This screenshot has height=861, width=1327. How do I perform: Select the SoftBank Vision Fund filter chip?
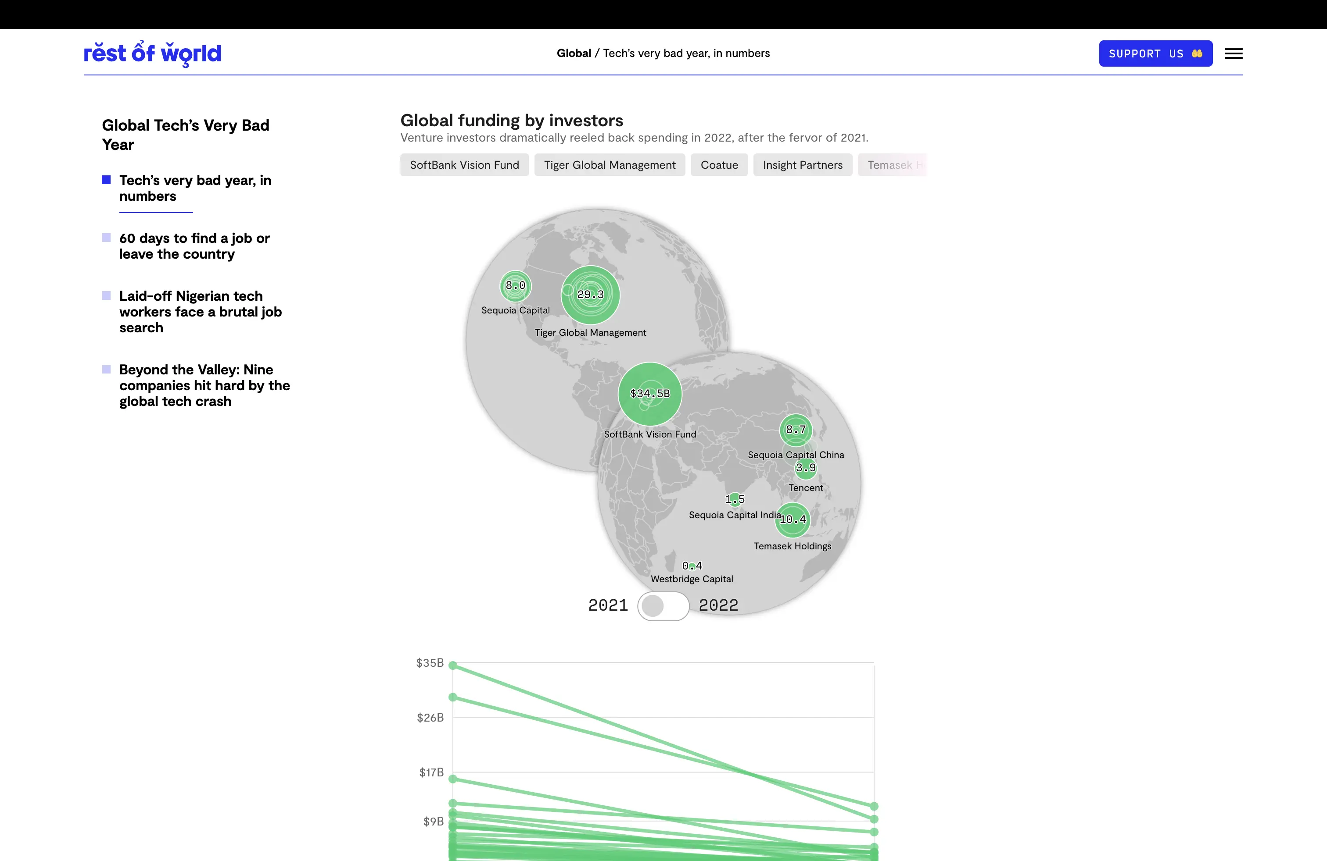[x=464, y=165]
